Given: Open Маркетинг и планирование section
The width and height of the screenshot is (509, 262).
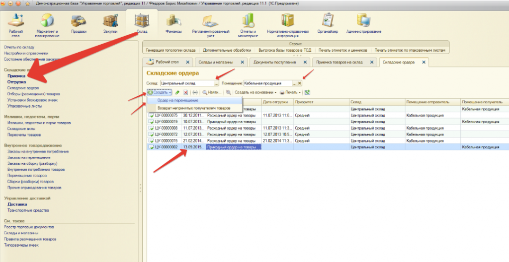Looking at the screenshot, I should (47, 24).
